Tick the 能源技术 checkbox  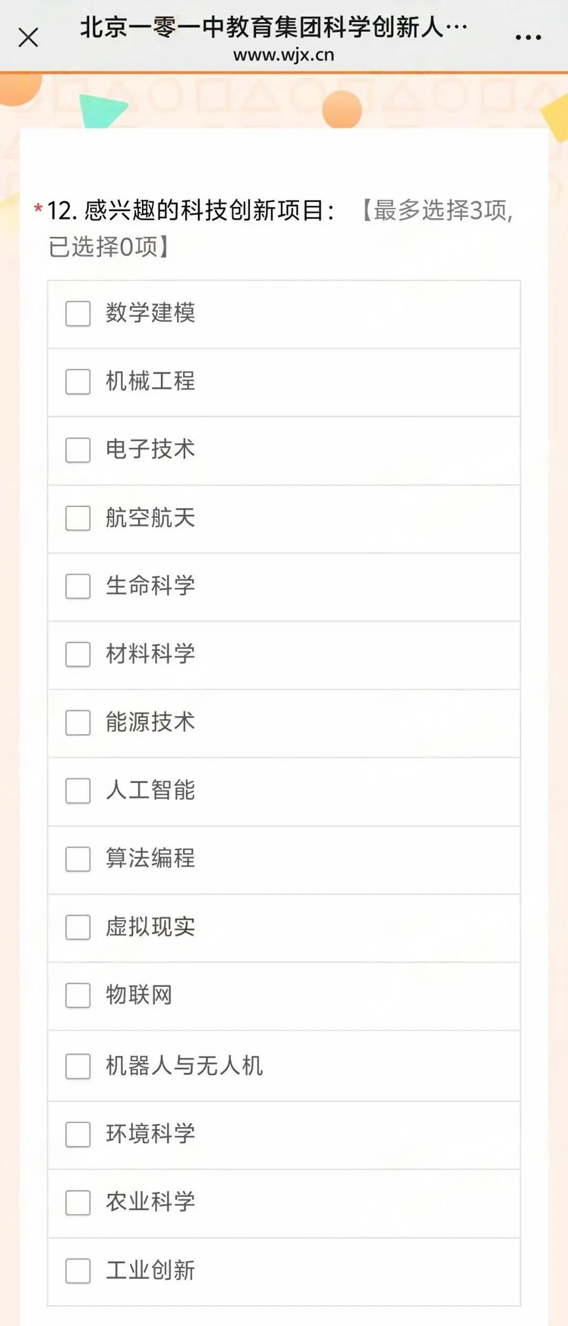coord(78,722)
